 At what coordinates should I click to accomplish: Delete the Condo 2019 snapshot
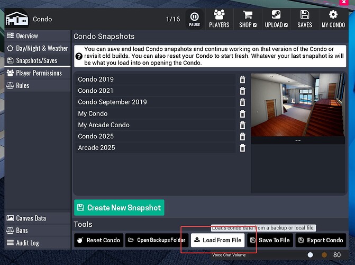pyautogui.click(x=242, y=79)
